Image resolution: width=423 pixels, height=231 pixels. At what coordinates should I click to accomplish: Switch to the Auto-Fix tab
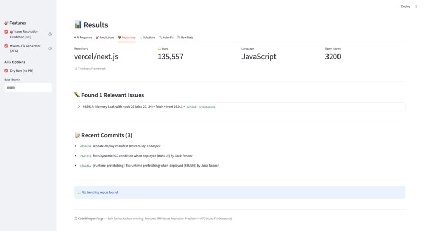click(x=166, y=37)
